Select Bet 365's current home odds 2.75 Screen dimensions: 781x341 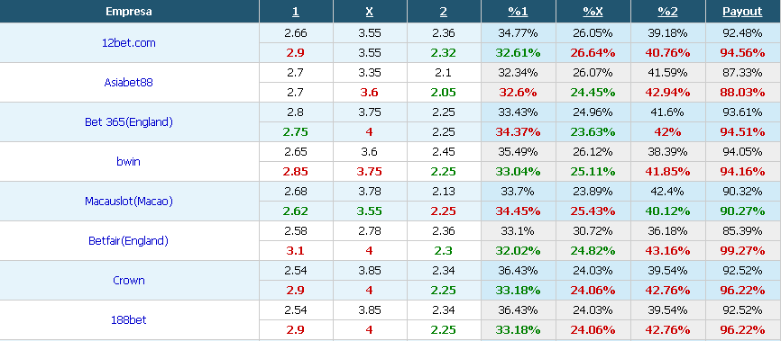pos(296,132)
